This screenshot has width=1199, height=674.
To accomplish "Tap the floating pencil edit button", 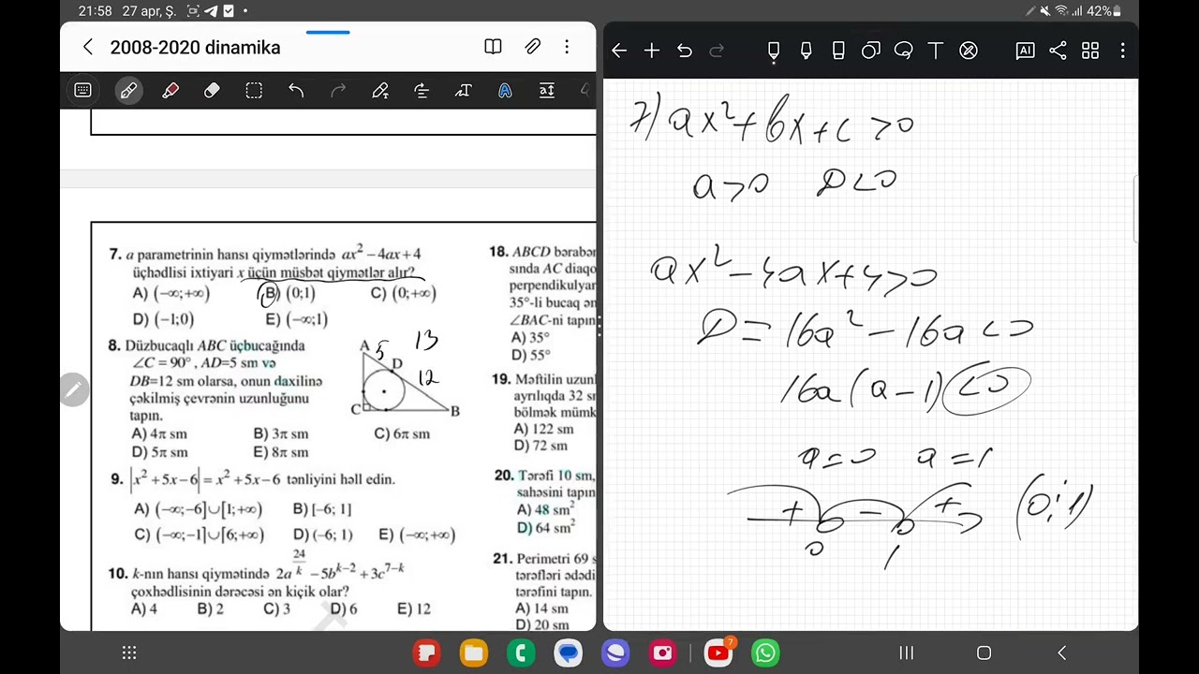I will (74, 388).
